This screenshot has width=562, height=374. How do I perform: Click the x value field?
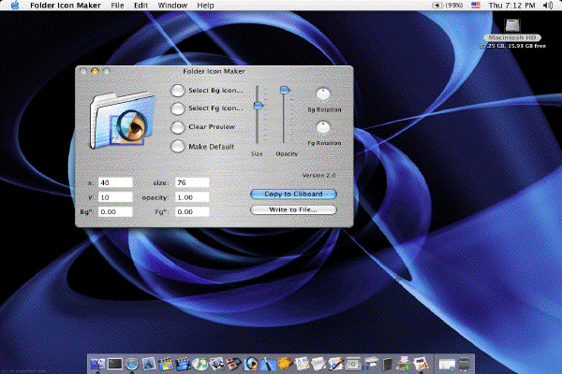[x=115, y=182]
